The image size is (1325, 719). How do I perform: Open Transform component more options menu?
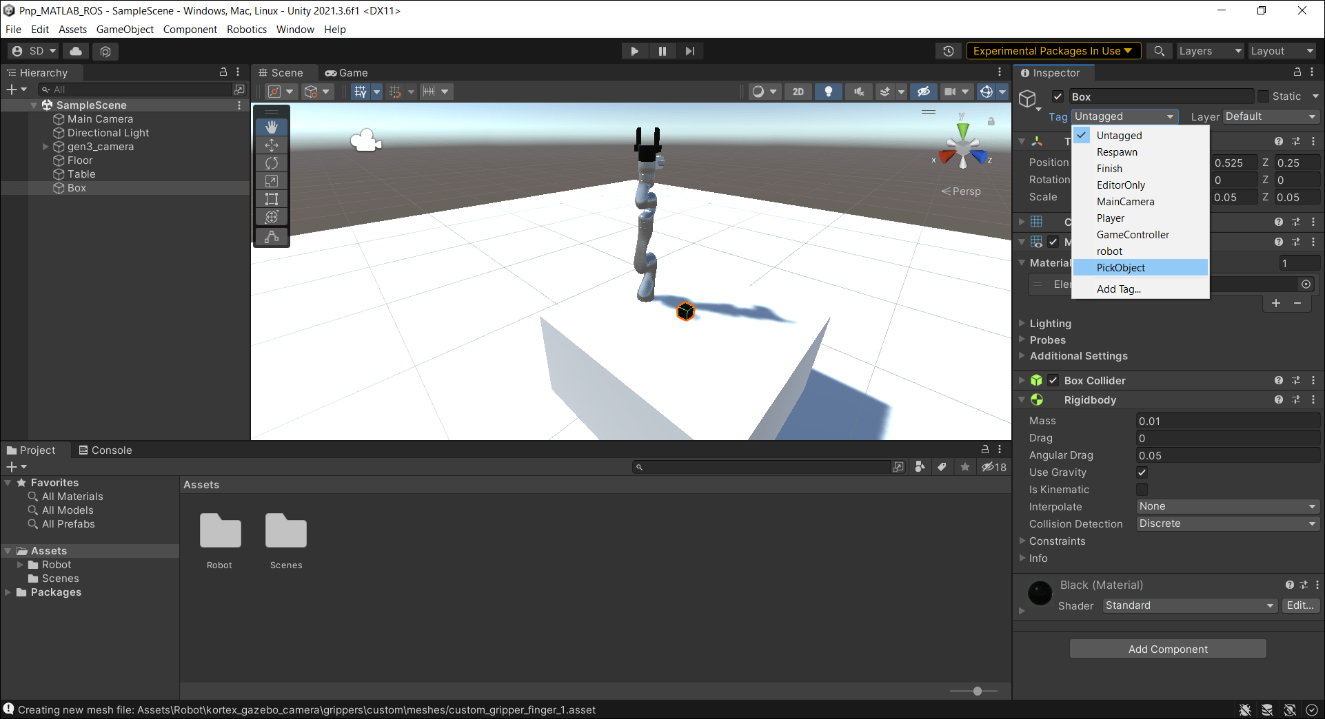[x=1313, y=141]
